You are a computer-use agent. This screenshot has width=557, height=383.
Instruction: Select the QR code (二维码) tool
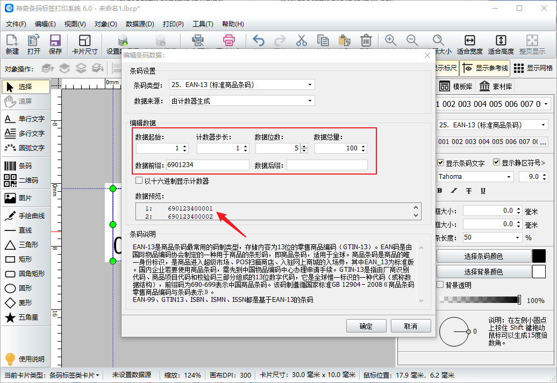coord(25,180)
